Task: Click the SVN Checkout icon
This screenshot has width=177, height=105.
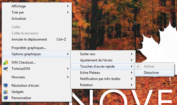Action: (6, 62)
